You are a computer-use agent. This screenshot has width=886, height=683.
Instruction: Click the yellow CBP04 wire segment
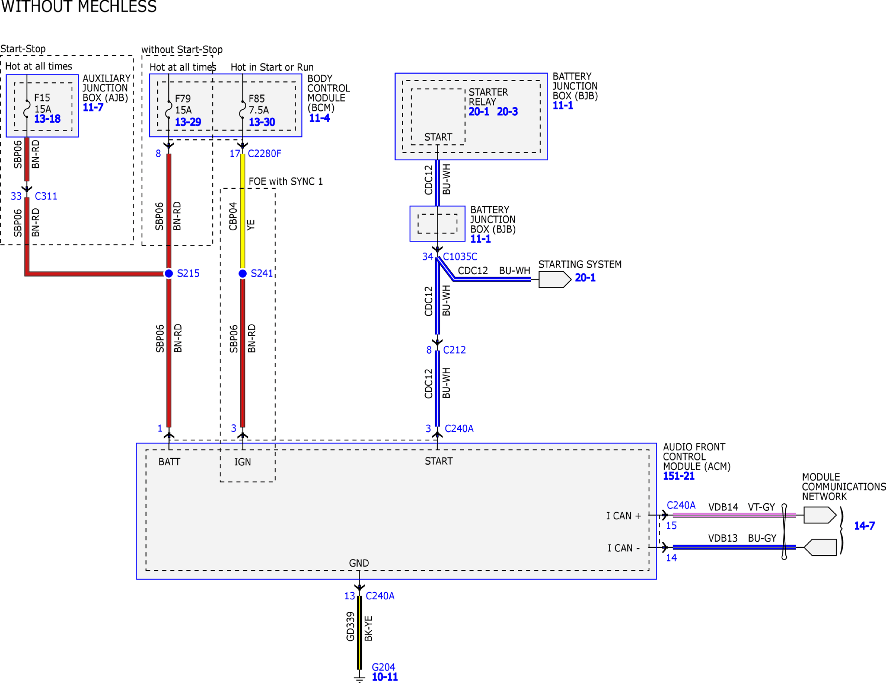(243, 216)
